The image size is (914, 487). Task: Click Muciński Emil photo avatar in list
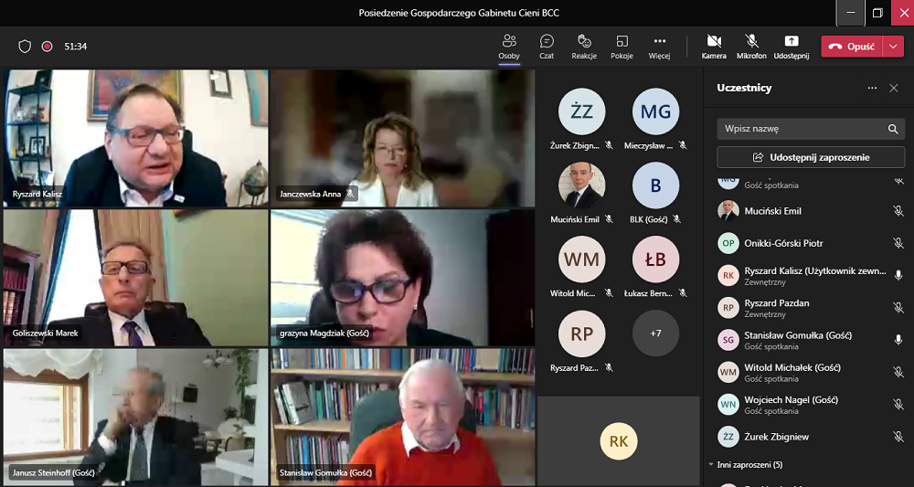click(x=728, y=211)
